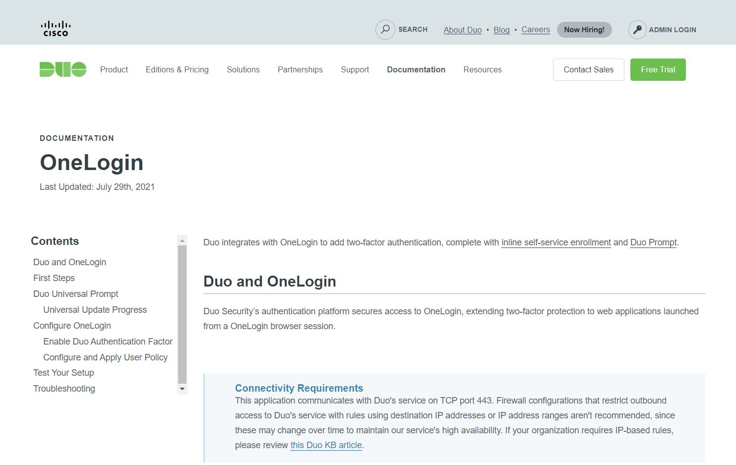The height and width of the screenshot is (465, 736).
Task: Click the Contents panel scrollbar thumb
Action: [x=182, y=314]
